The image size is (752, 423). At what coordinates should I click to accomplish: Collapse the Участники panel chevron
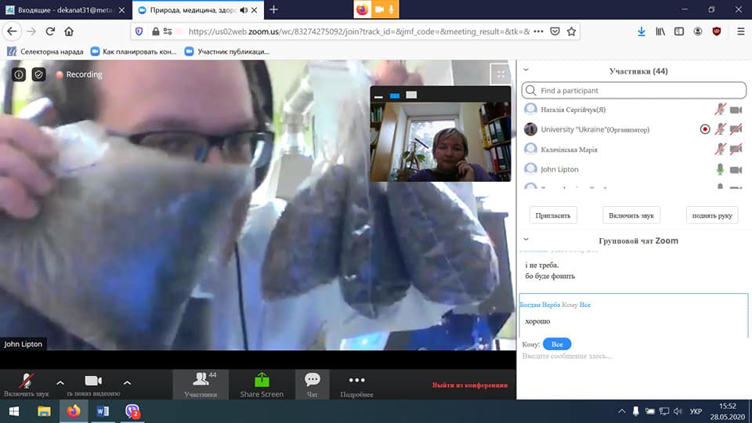526,70
